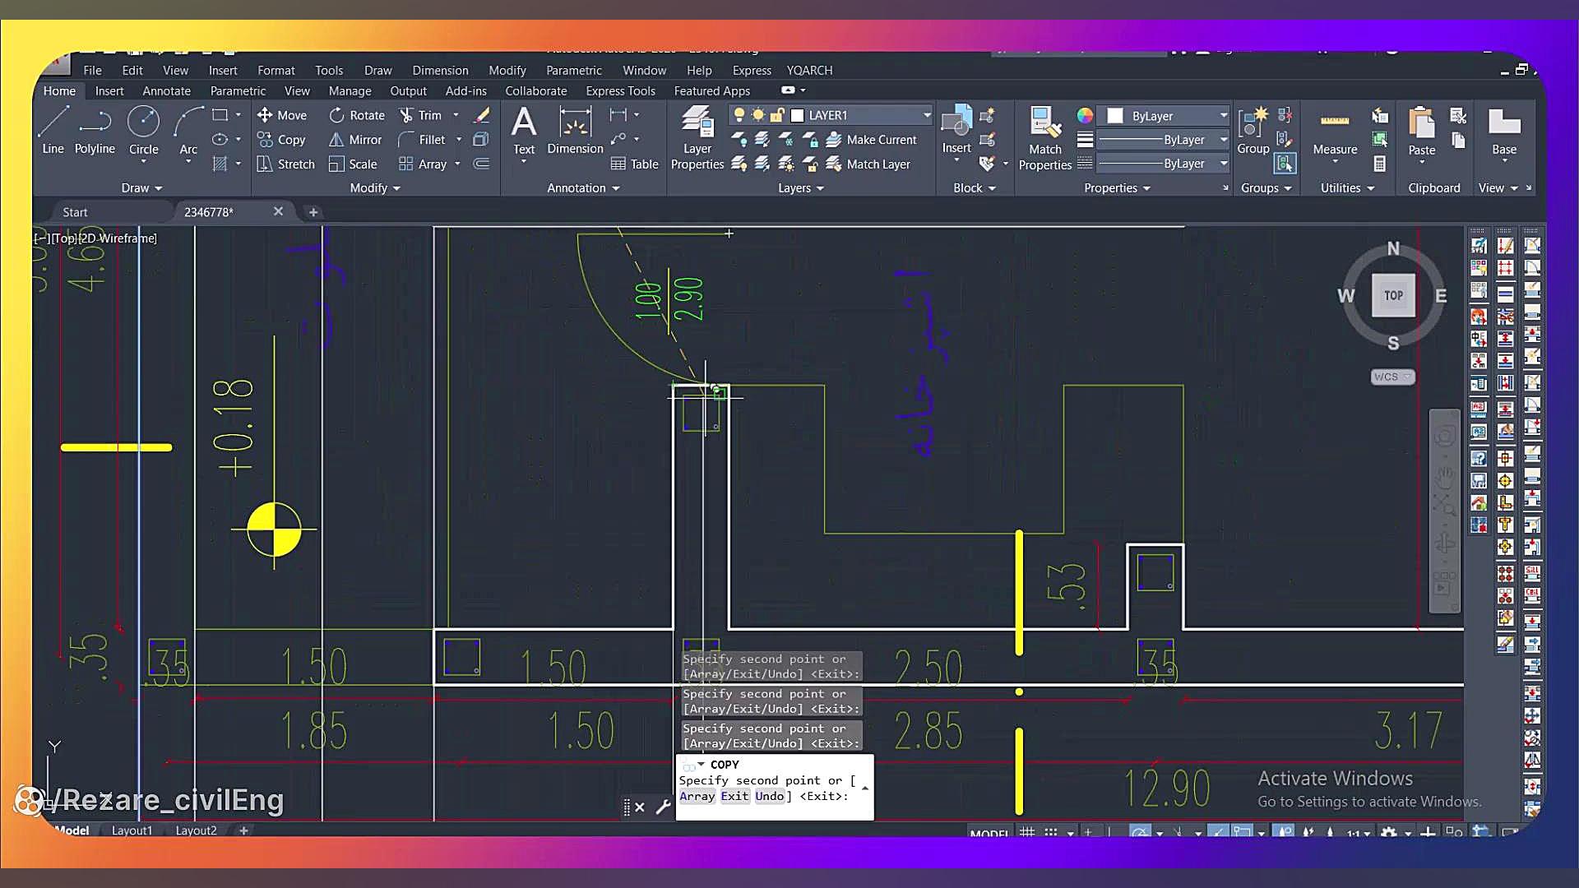Image resolution: width=1579 pixels, height=888 pixels.
Task: Open the LAYER1 layer dropdown
Action: coord(927,115)
